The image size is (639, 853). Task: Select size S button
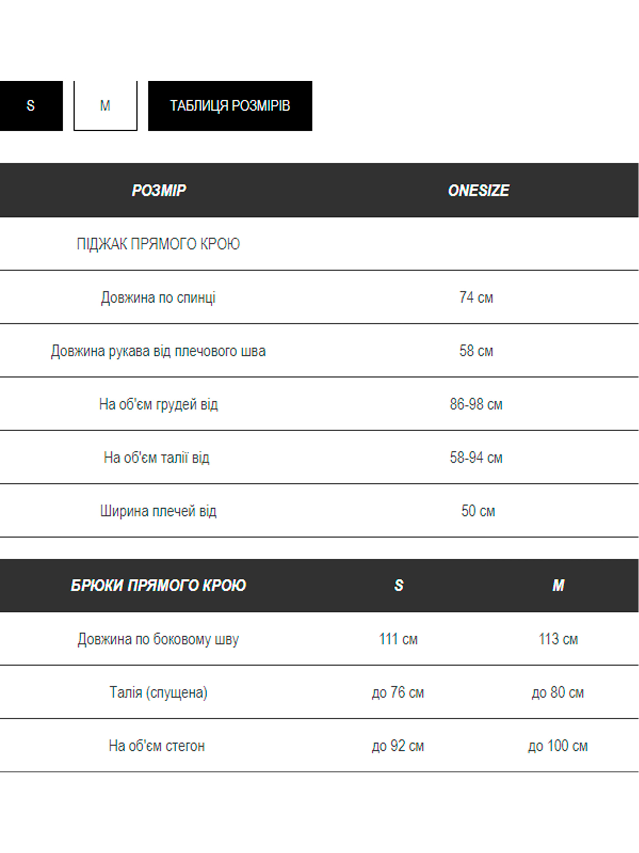point(30,105)
